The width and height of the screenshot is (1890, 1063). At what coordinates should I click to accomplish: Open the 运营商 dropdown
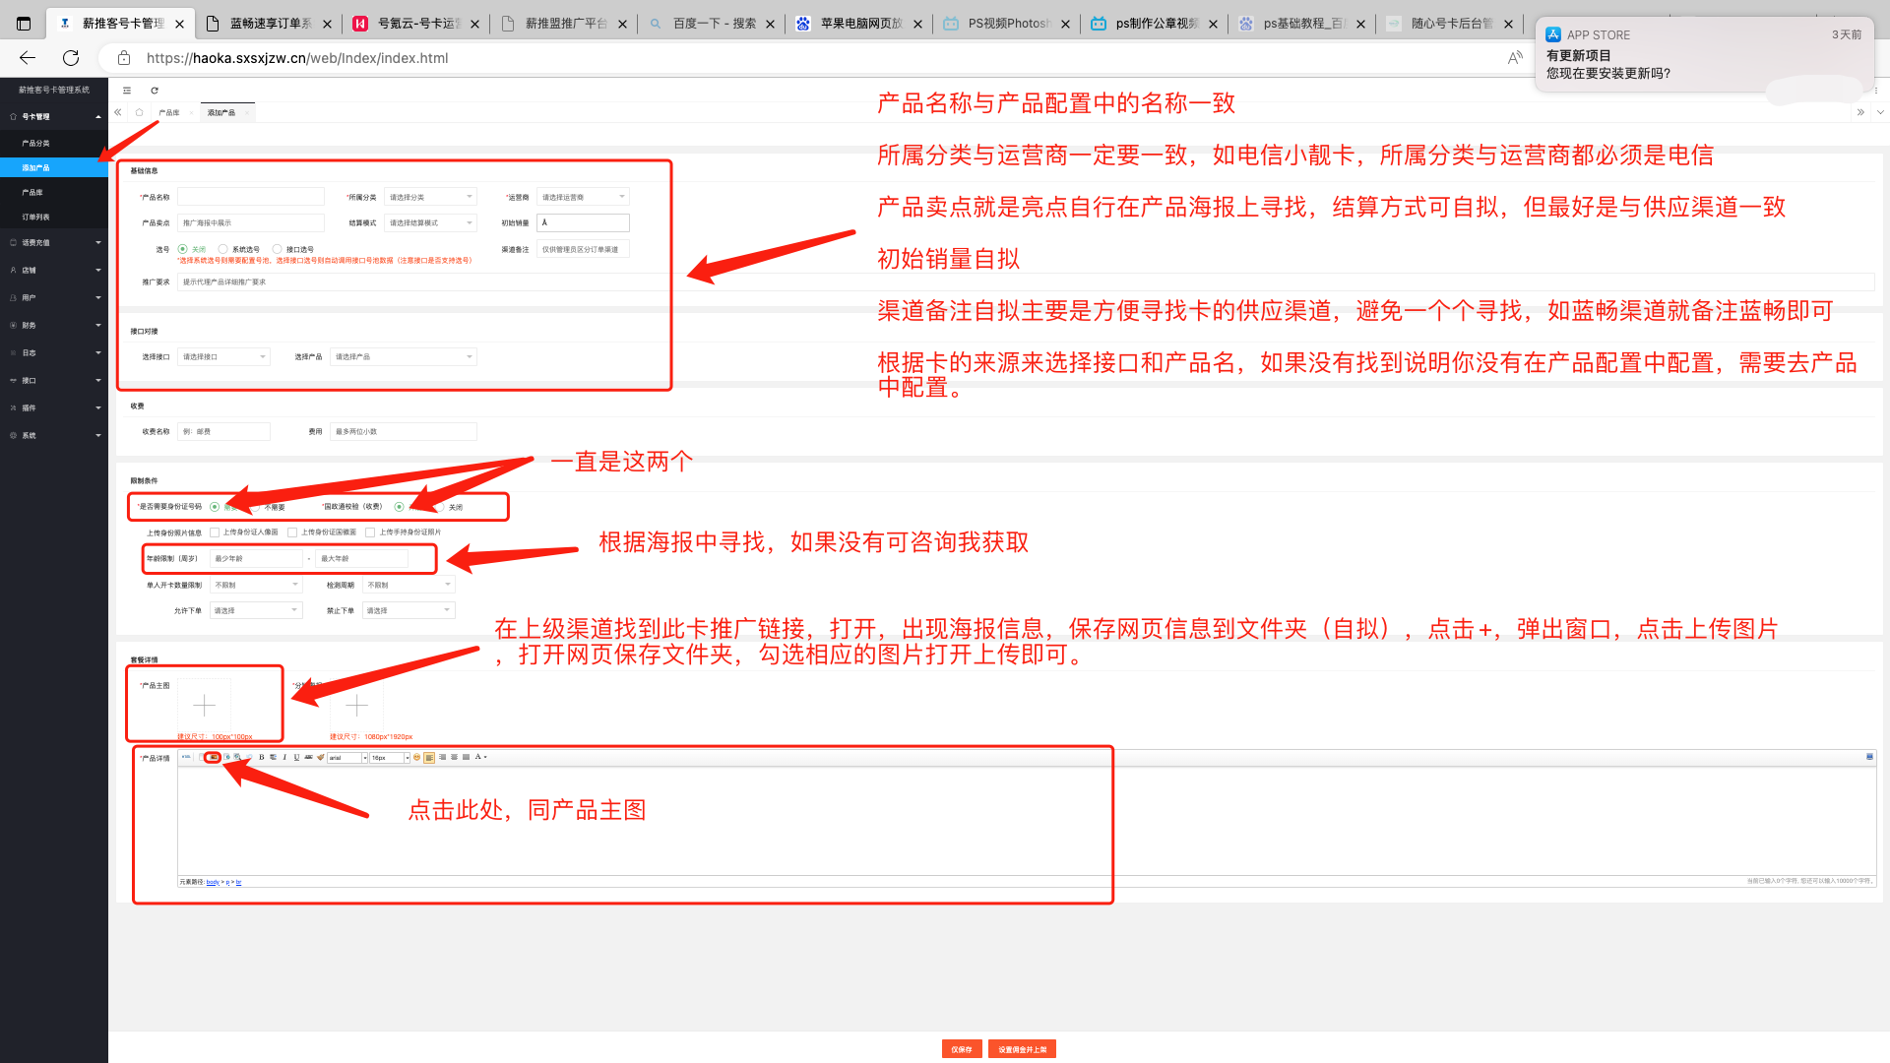(x=583, y=197)
